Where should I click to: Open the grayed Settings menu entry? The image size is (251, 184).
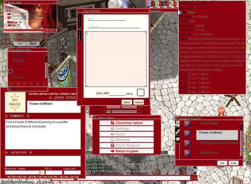coord(127,128)
